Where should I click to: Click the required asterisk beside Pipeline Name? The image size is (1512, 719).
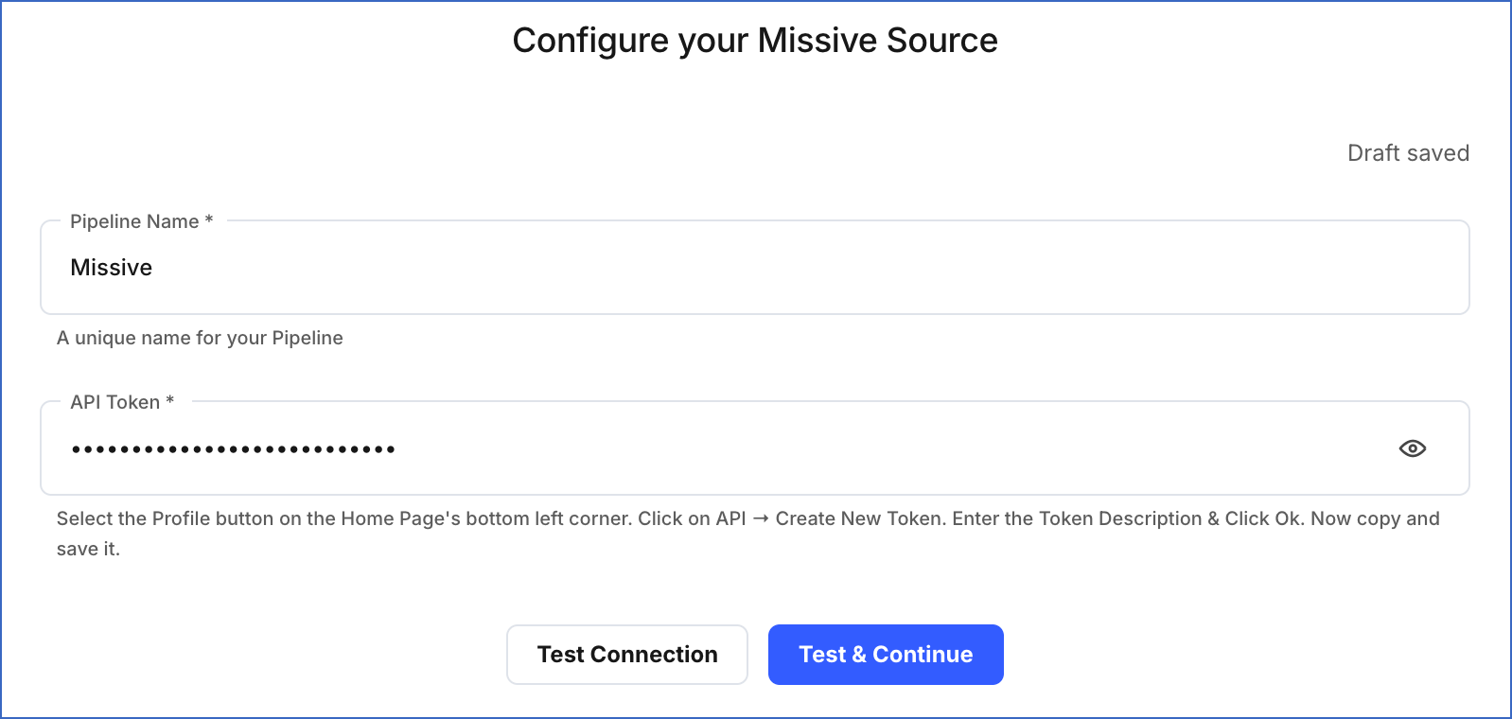(208, 221)
